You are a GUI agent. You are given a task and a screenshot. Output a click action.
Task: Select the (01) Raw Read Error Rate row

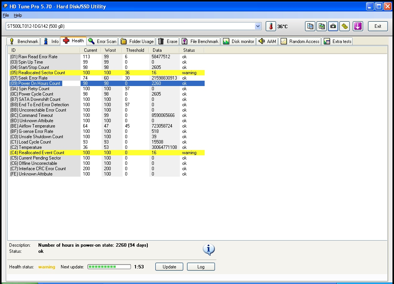(x=107, y=57)
